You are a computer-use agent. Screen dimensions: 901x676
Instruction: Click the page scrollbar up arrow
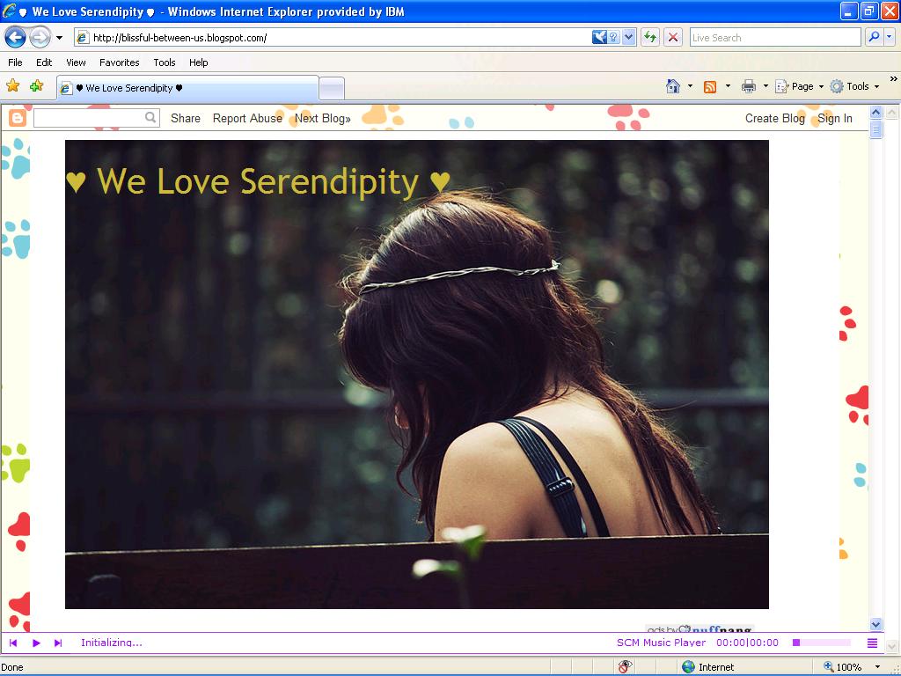pos(875,112)
